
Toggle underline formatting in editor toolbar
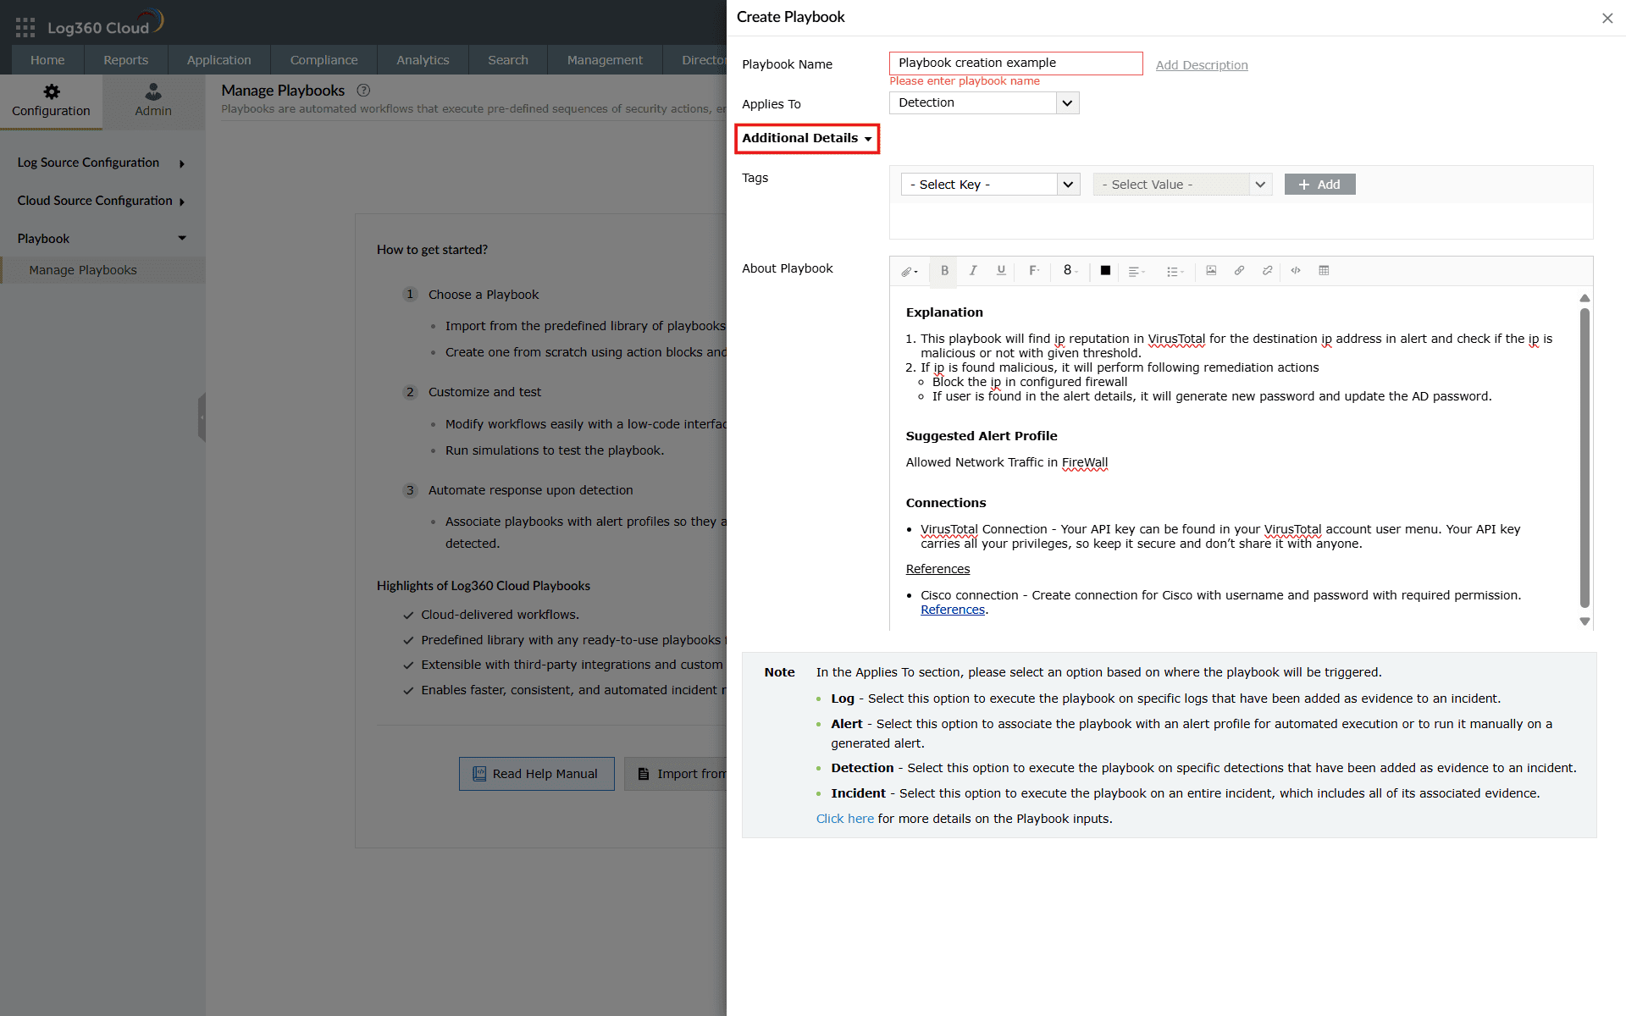click(1001, 271)
